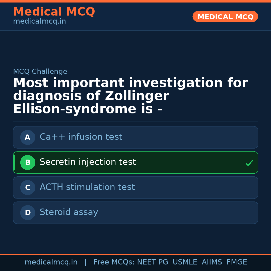Pick the "ACTH stimulation test" answer text
This screenshot has height=271, width=271.
point(87,187)
